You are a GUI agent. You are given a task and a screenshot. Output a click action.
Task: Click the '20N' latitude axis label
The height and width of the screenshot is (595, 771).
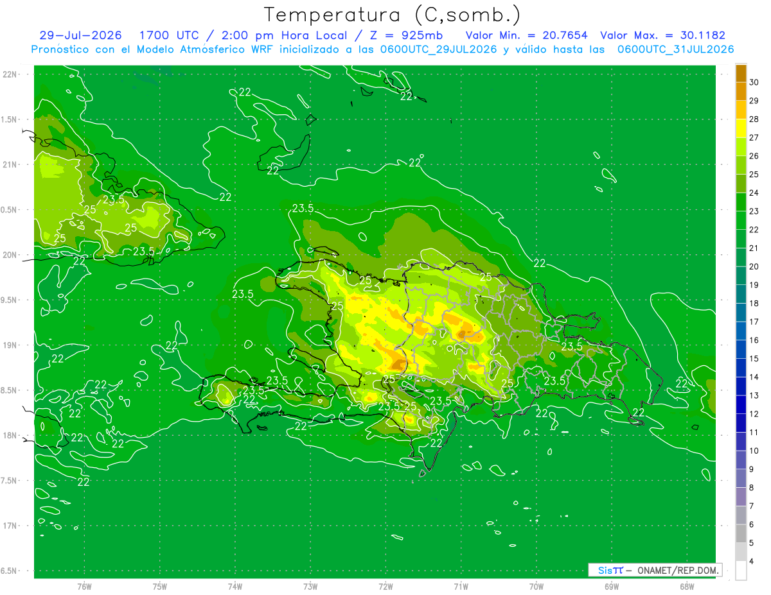point(9,255)
